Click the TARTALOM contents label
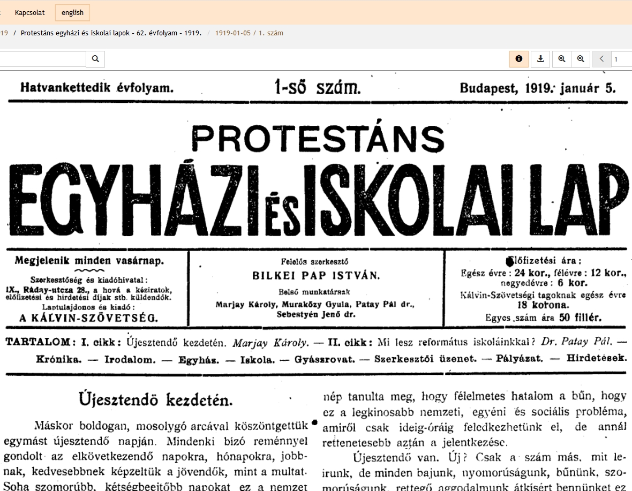 click(41, 342)
